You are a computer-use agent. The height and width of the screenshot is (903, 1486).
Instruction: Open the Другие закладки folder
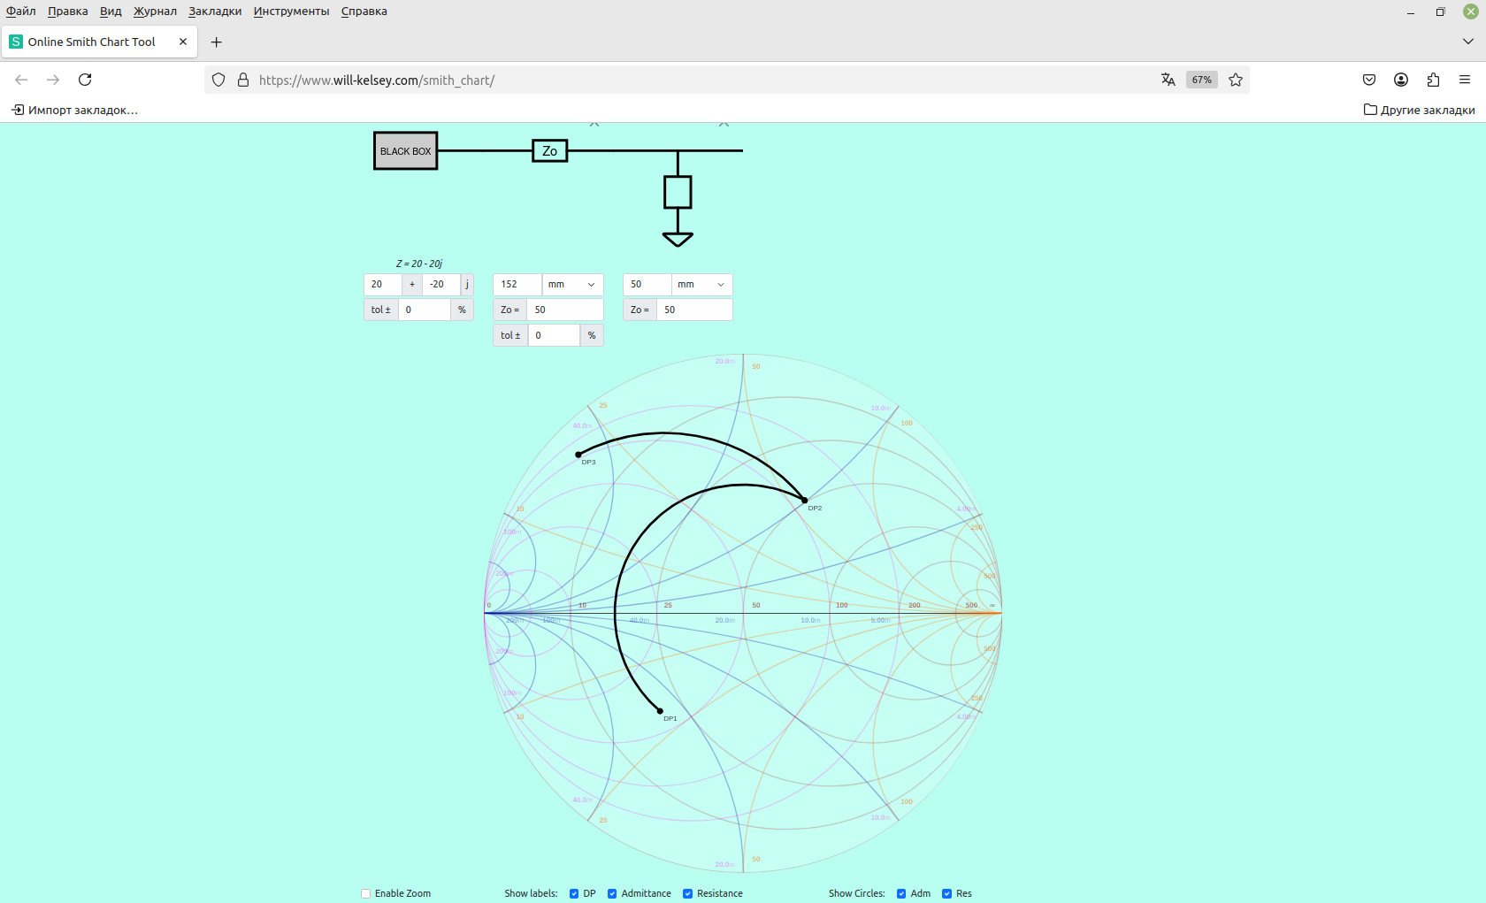pyautogui.click(x=1419, y=110)
